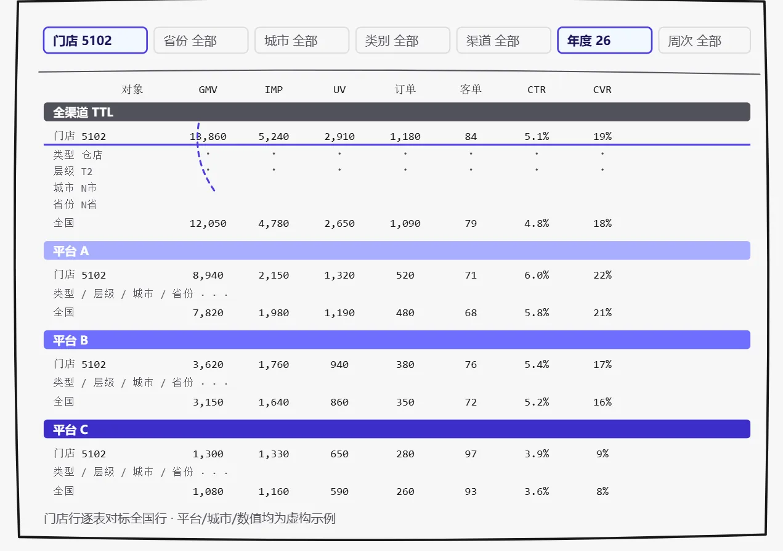Image resolution: width=783 pixels, height=551 pixels.
Task: Click the 门店 5102 label under 平台 B
Action: [79, 365]
